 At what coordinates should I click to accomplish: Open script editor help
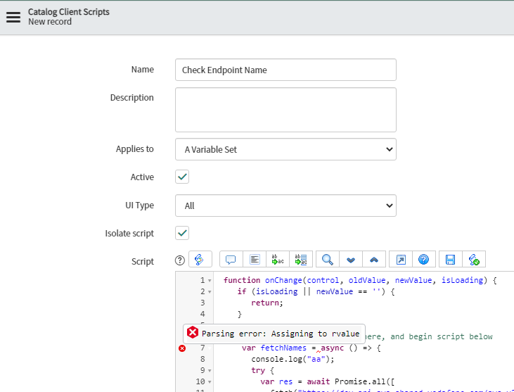[x=424, y=260]
